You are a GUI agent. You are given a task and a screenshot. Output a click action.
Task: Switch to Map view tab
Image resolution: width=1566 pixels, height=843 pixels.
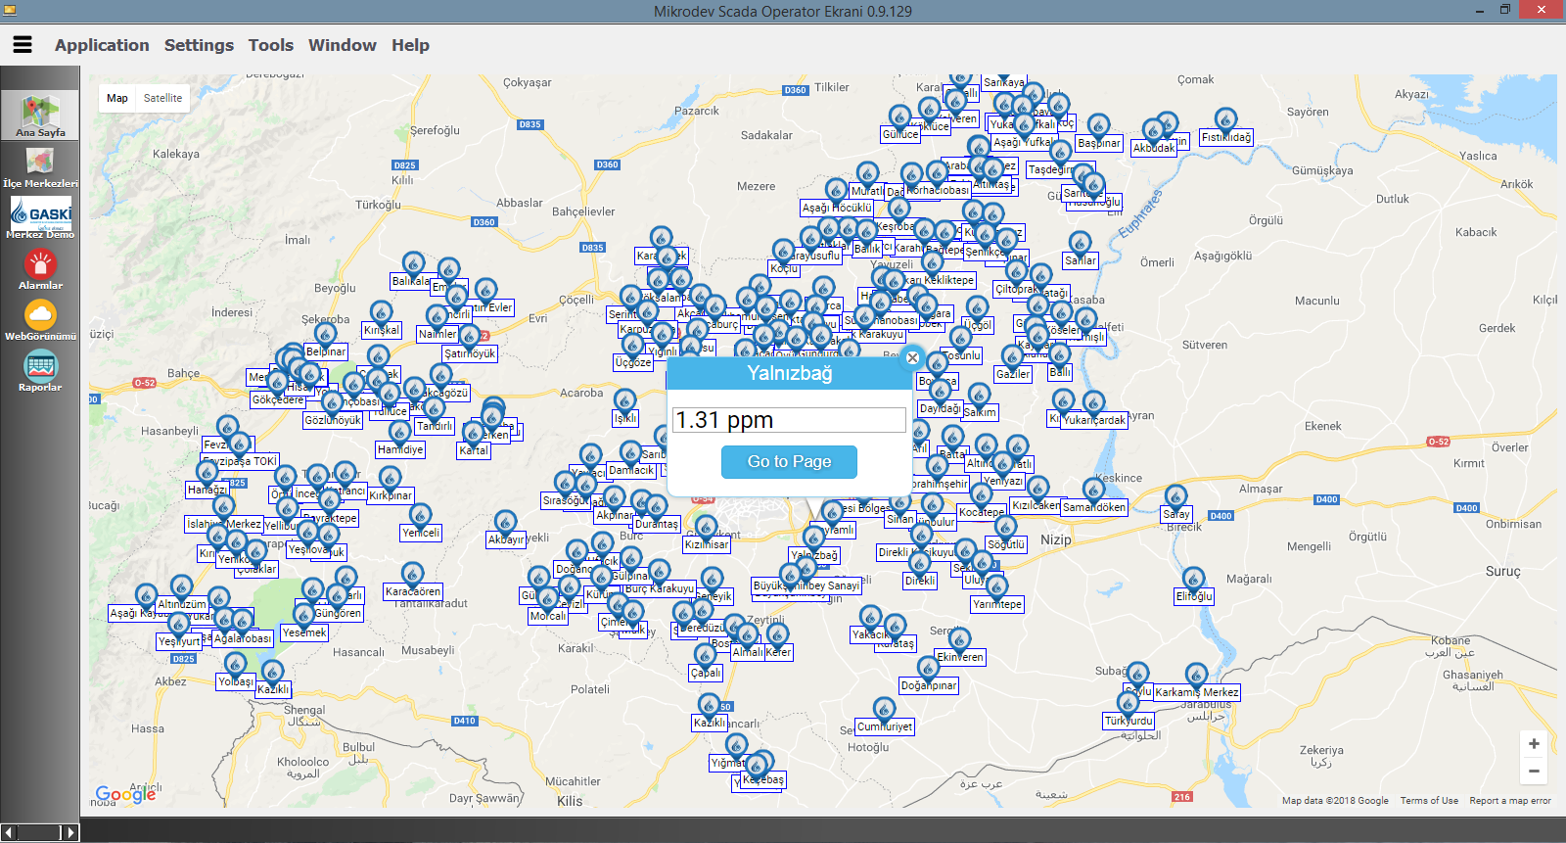point(117,98)
